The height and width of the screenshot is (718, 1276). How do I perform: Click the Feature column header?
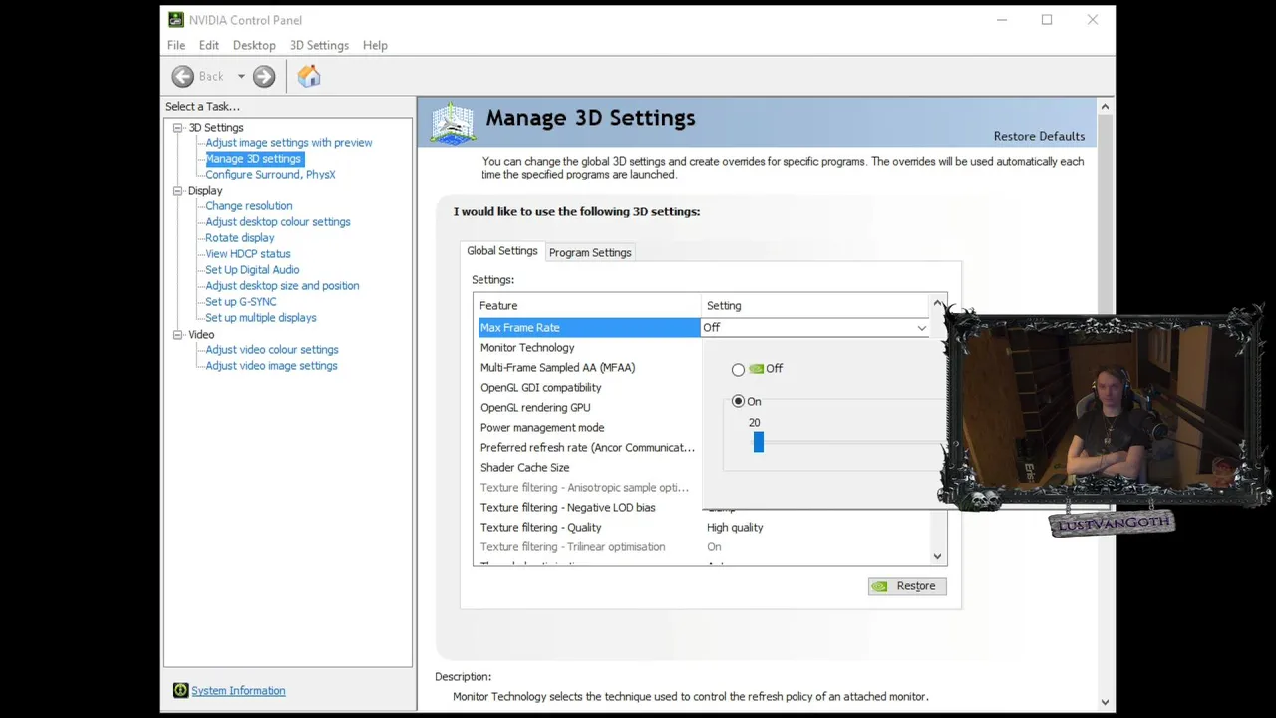587,305
